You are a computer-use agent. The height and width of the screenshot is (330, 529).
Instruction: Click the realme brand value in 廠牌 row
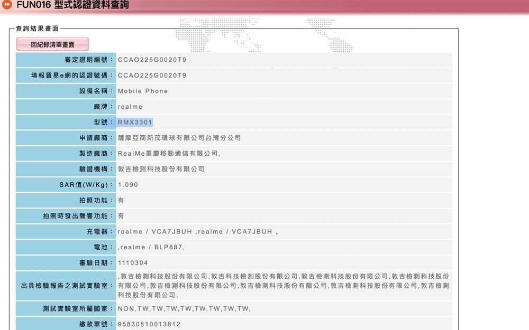coord(130,107)
